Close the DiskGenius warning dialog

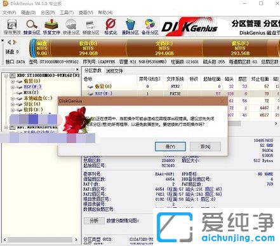(x=222, y=101)
